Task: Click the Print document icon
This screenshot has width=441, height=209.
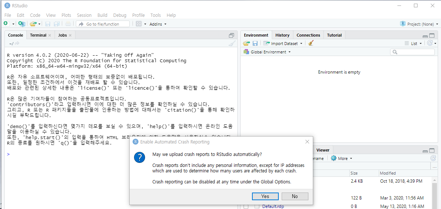Action: 68,24
